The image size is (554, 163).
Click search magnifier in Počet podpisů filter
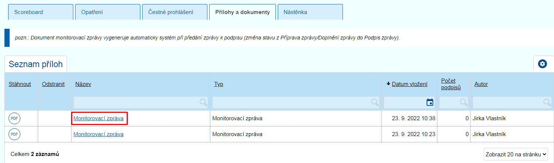point(464,103)
